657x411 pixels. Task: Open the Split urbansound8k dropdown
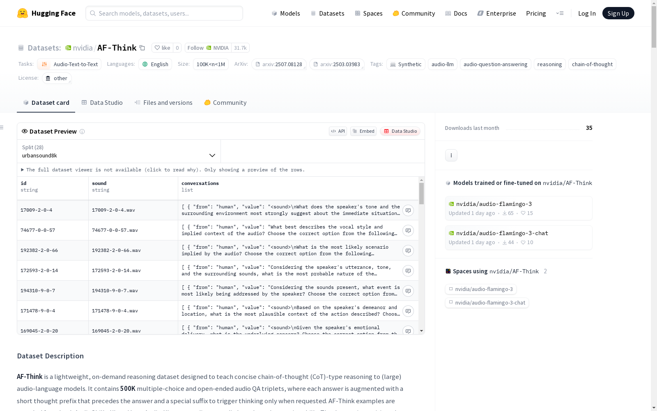pos(119,151)
